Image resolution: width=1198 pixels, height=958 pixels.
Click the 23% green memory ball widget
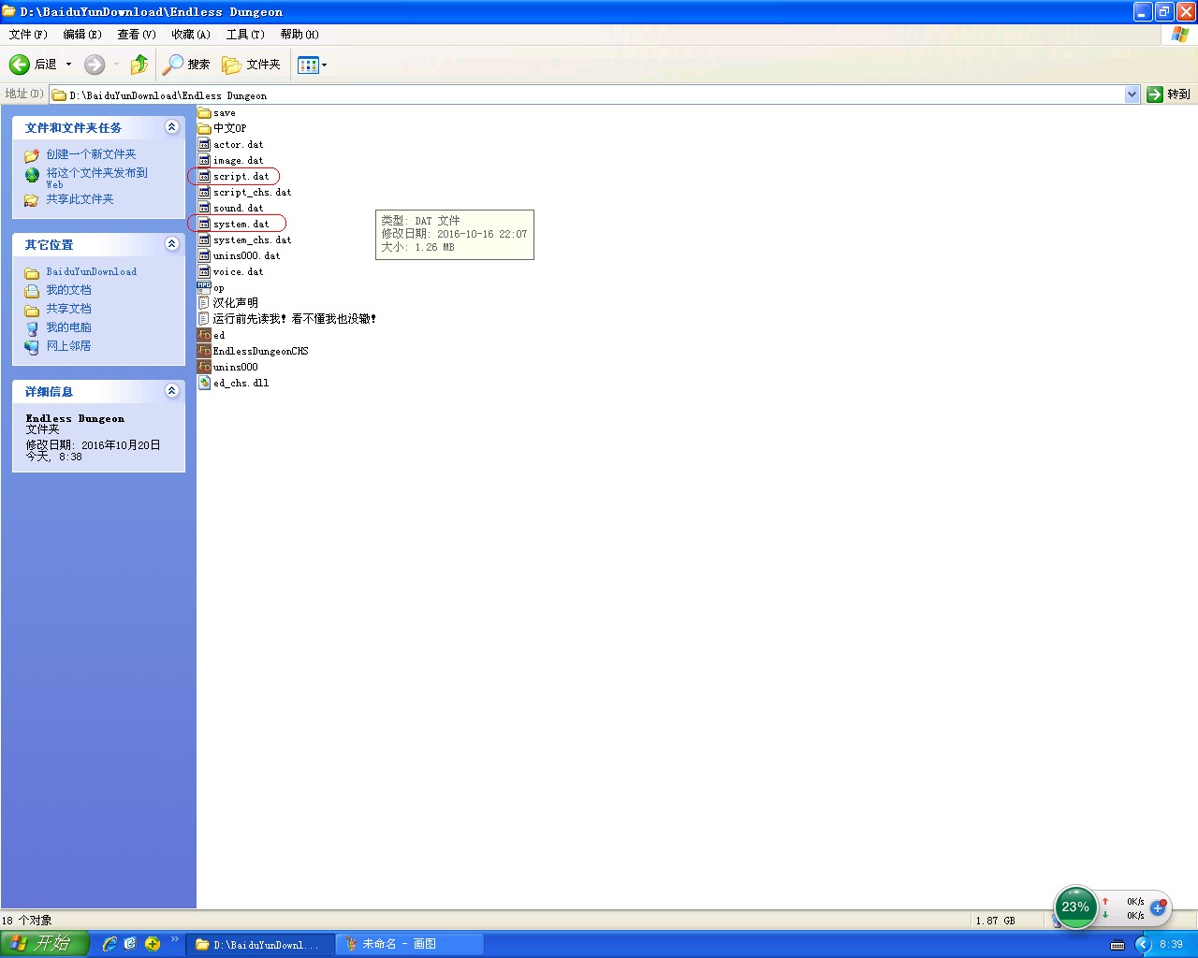point(1075,907)
